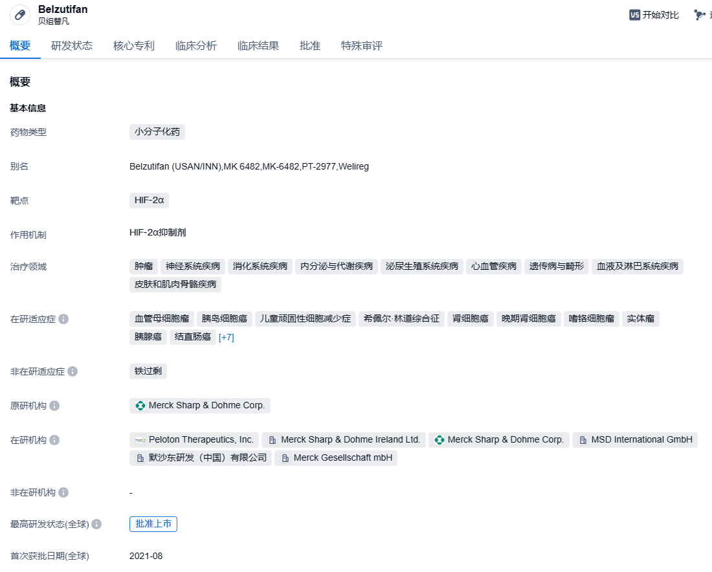
Task: Click the pill drug icon beside Belzutifan
Action: (20, 15)
